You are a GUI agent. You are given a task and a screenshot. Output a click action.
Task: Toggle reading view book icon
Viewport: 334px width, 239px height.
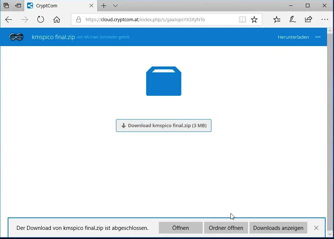(243, 20)
